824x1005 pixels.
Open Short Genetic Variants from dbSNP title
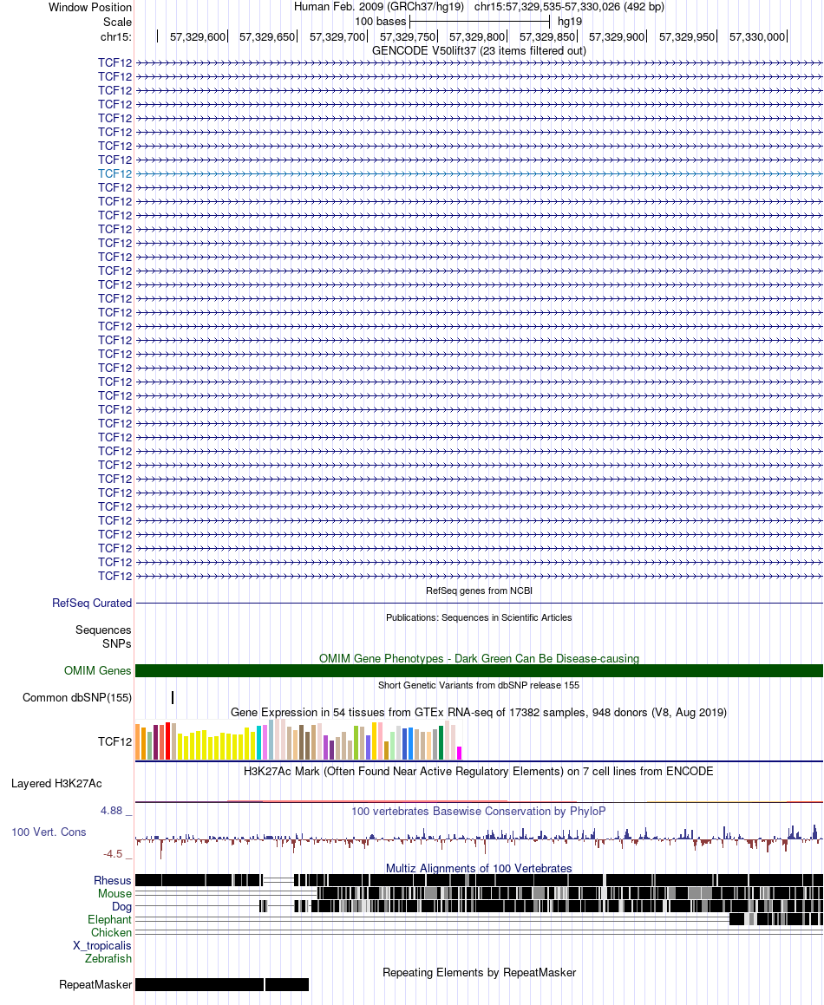coord(479,685)
